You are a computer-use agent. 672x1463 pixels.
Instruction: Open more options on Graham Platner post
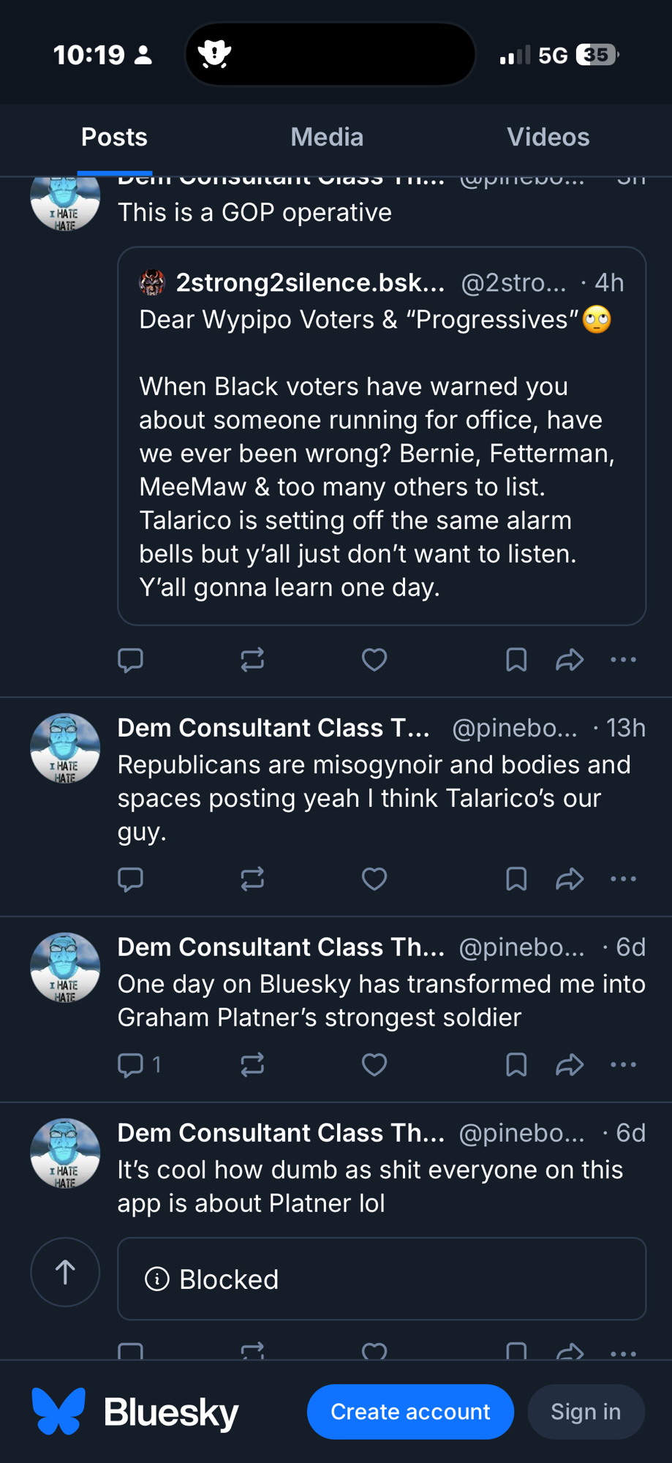(x=623, y=1064)
